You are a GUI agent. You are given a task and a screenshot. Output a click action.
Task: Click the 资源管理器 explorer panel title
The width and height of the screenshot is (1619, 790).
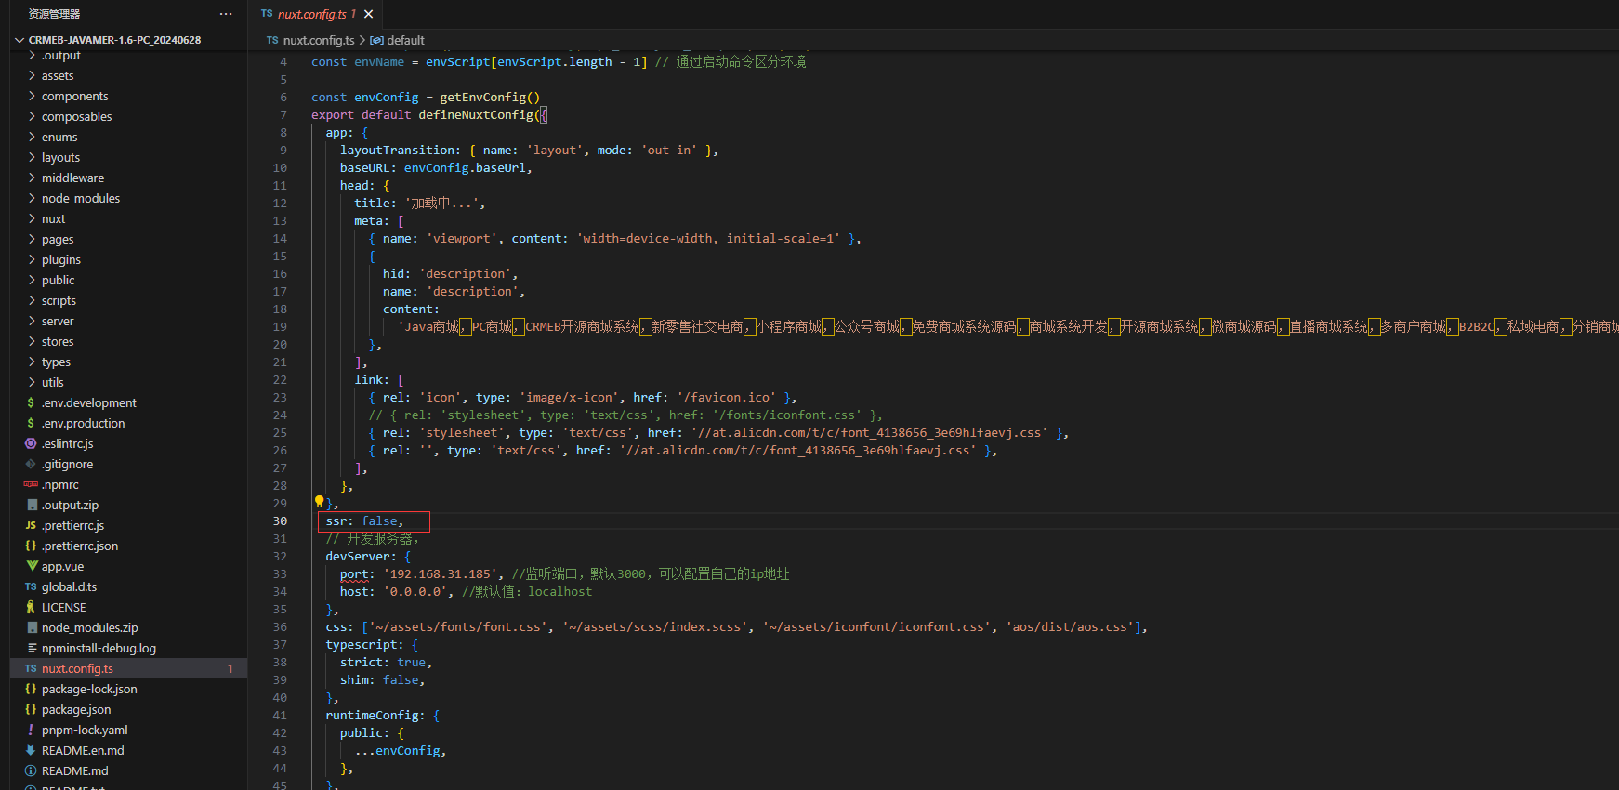click(x=54, y=14)
